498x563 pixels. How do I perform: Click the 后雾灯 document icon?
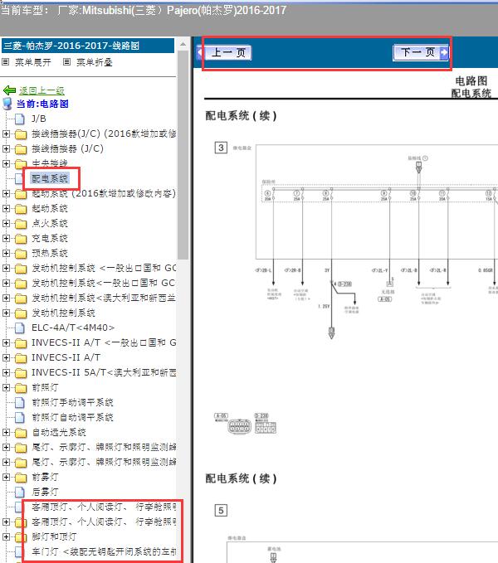[x=20, y=492]
